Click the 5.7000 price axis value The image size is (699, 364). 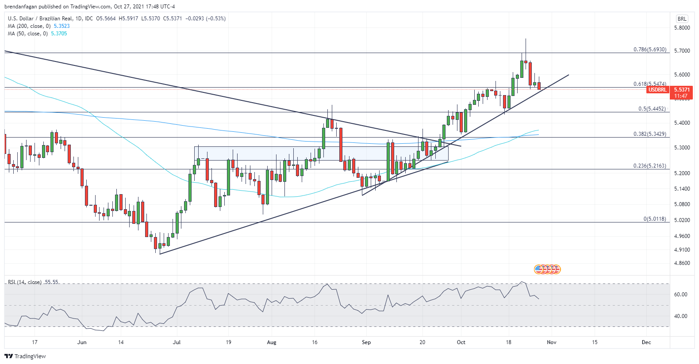682,51
